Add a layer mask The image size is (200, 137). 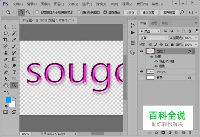point(163,133)
